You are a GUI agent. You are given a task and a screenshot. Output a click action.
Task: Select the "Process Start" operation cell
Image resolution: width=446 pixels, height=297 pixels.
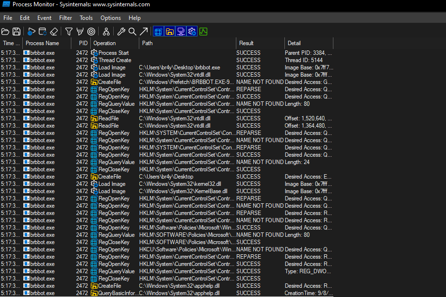(x=114, y=53)
